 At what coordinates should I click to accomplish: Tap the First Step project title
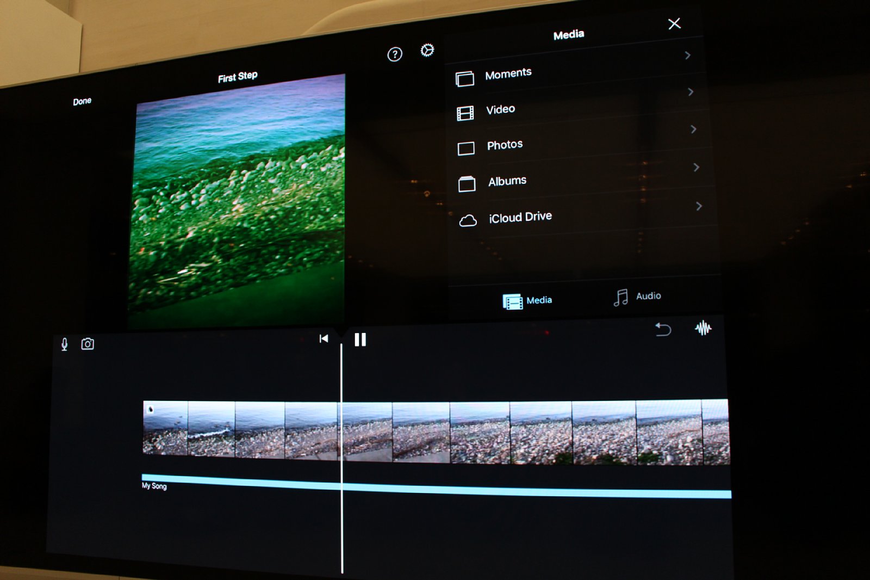(238, 77)
